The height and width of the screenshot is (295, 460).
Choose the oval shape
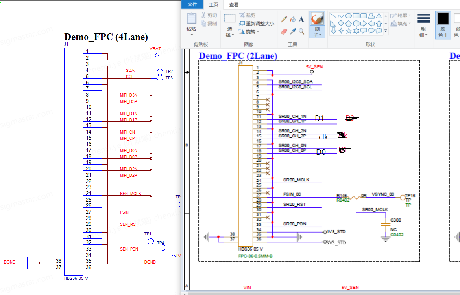pyautogui.click(x=349, y=16)
